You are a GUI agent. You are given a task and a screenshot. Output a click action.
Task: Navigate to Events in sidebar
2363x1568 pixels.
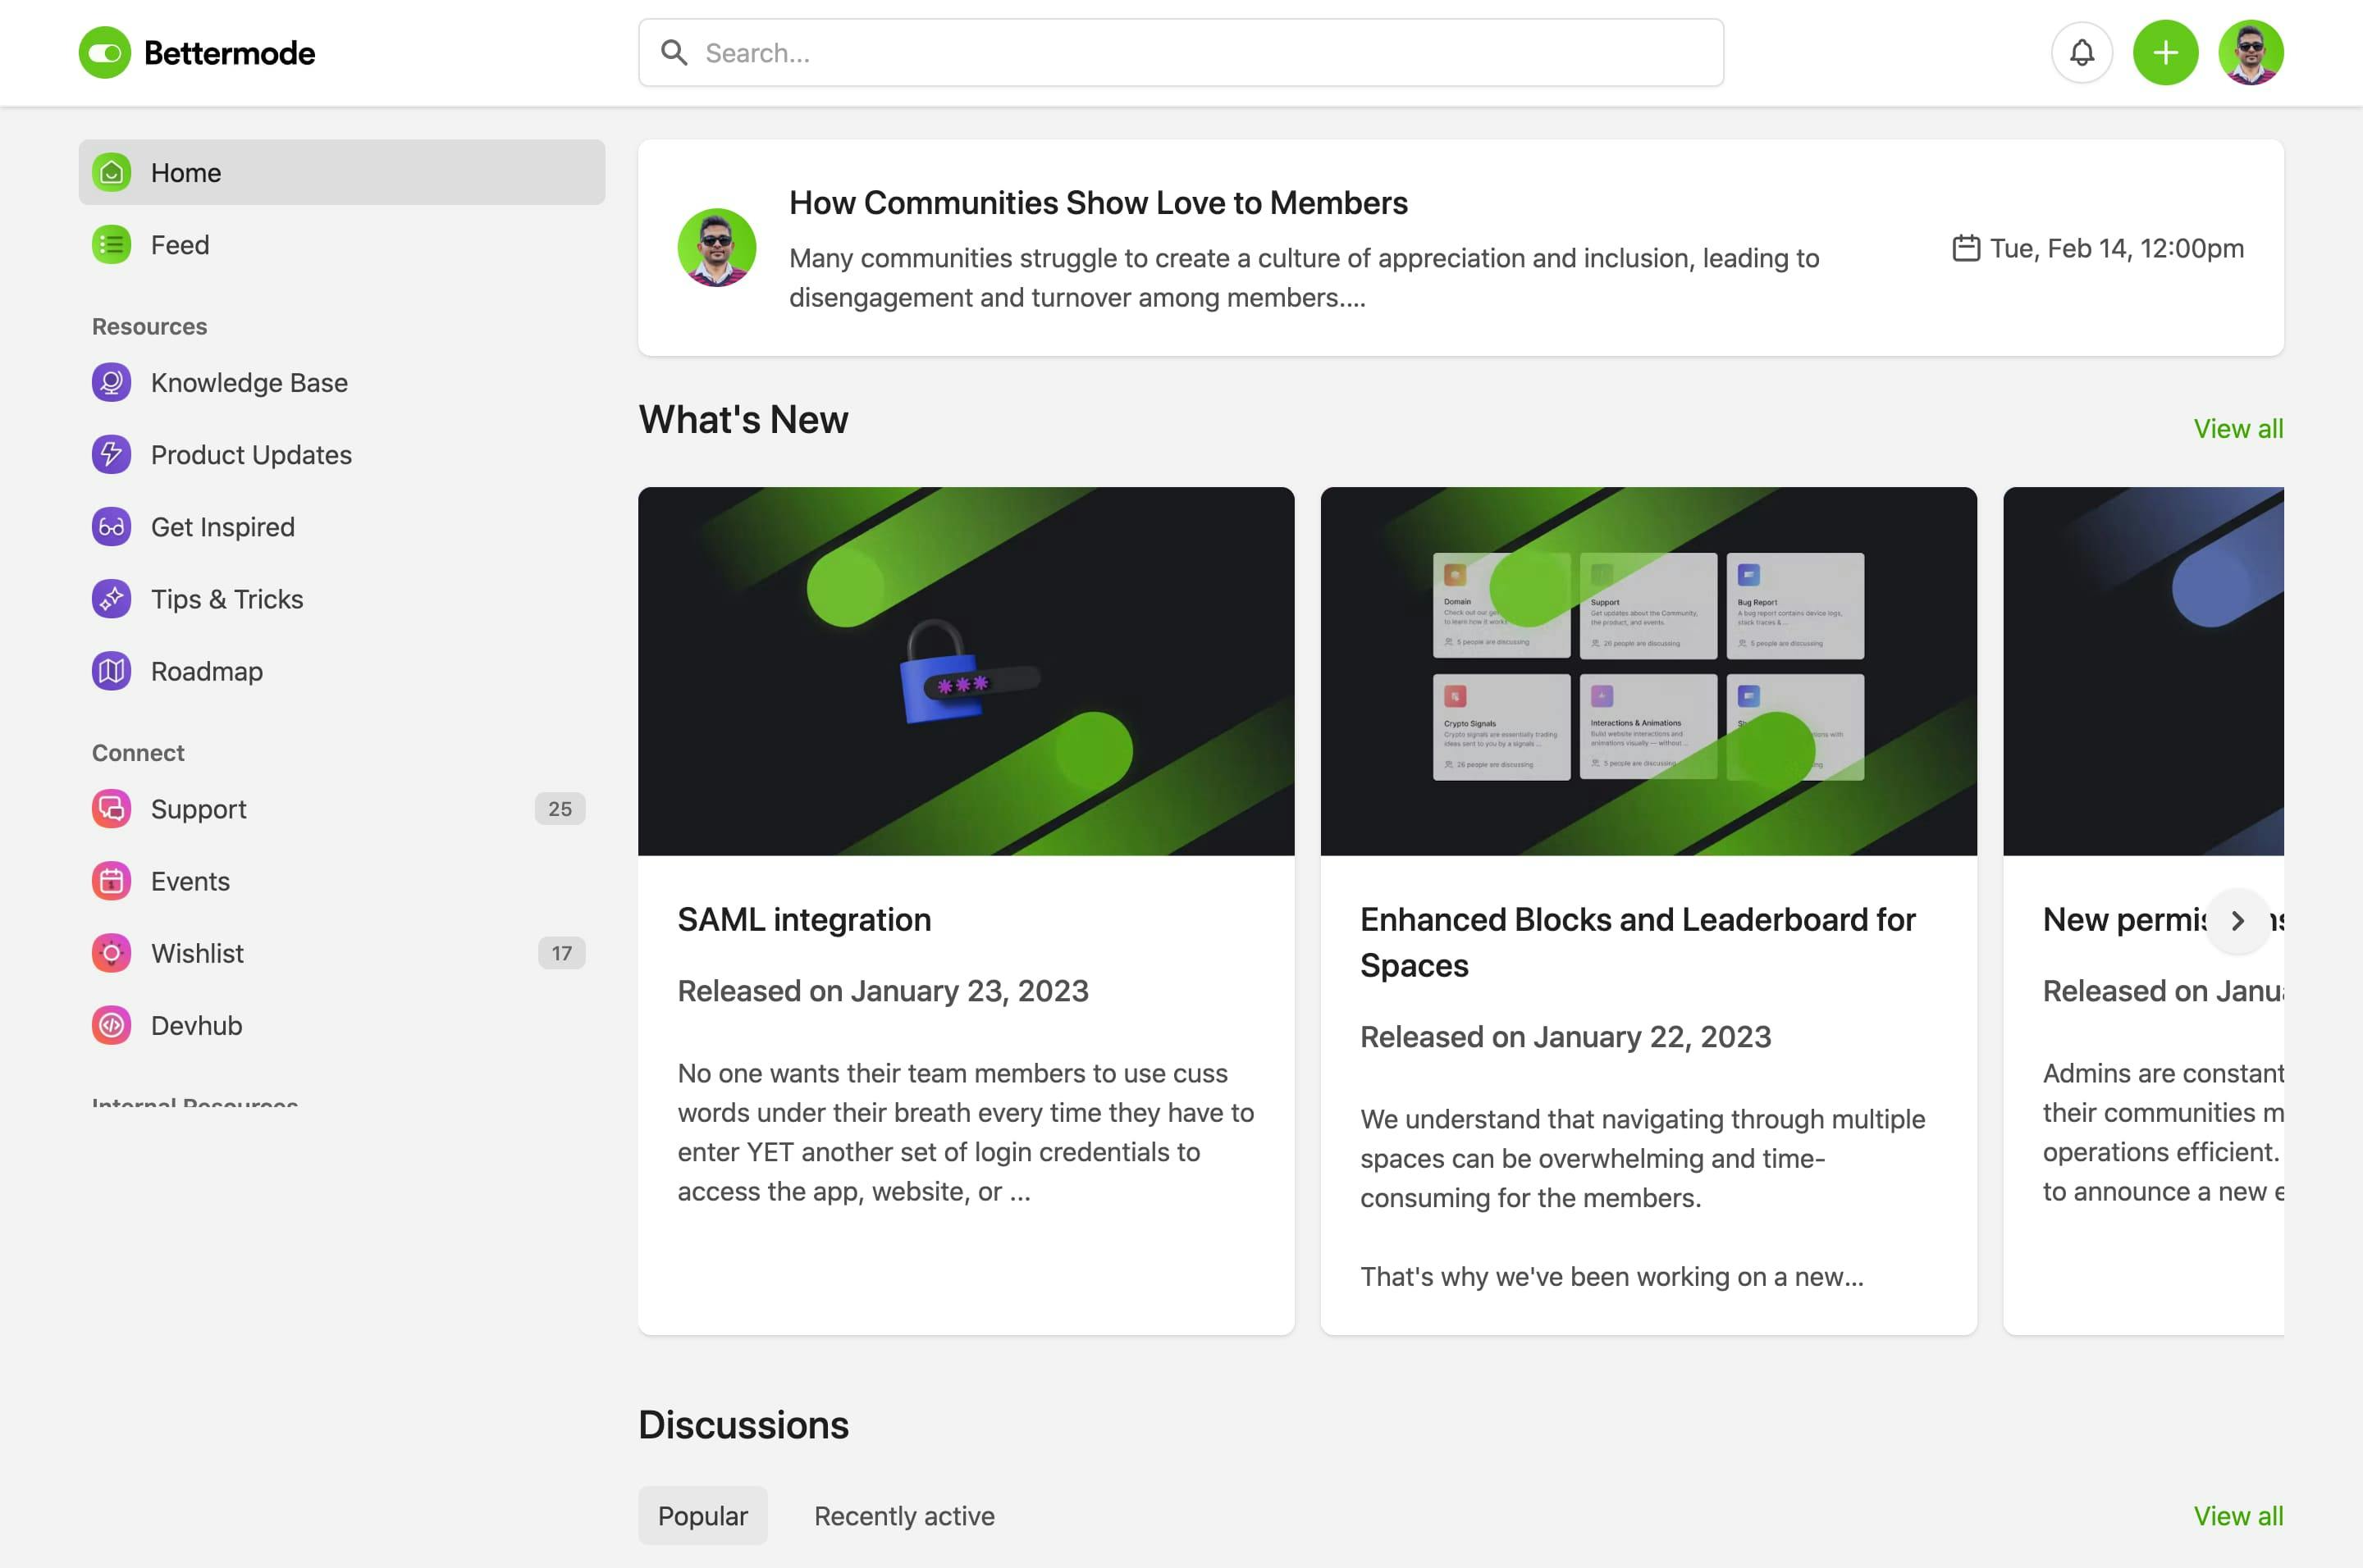190,881
